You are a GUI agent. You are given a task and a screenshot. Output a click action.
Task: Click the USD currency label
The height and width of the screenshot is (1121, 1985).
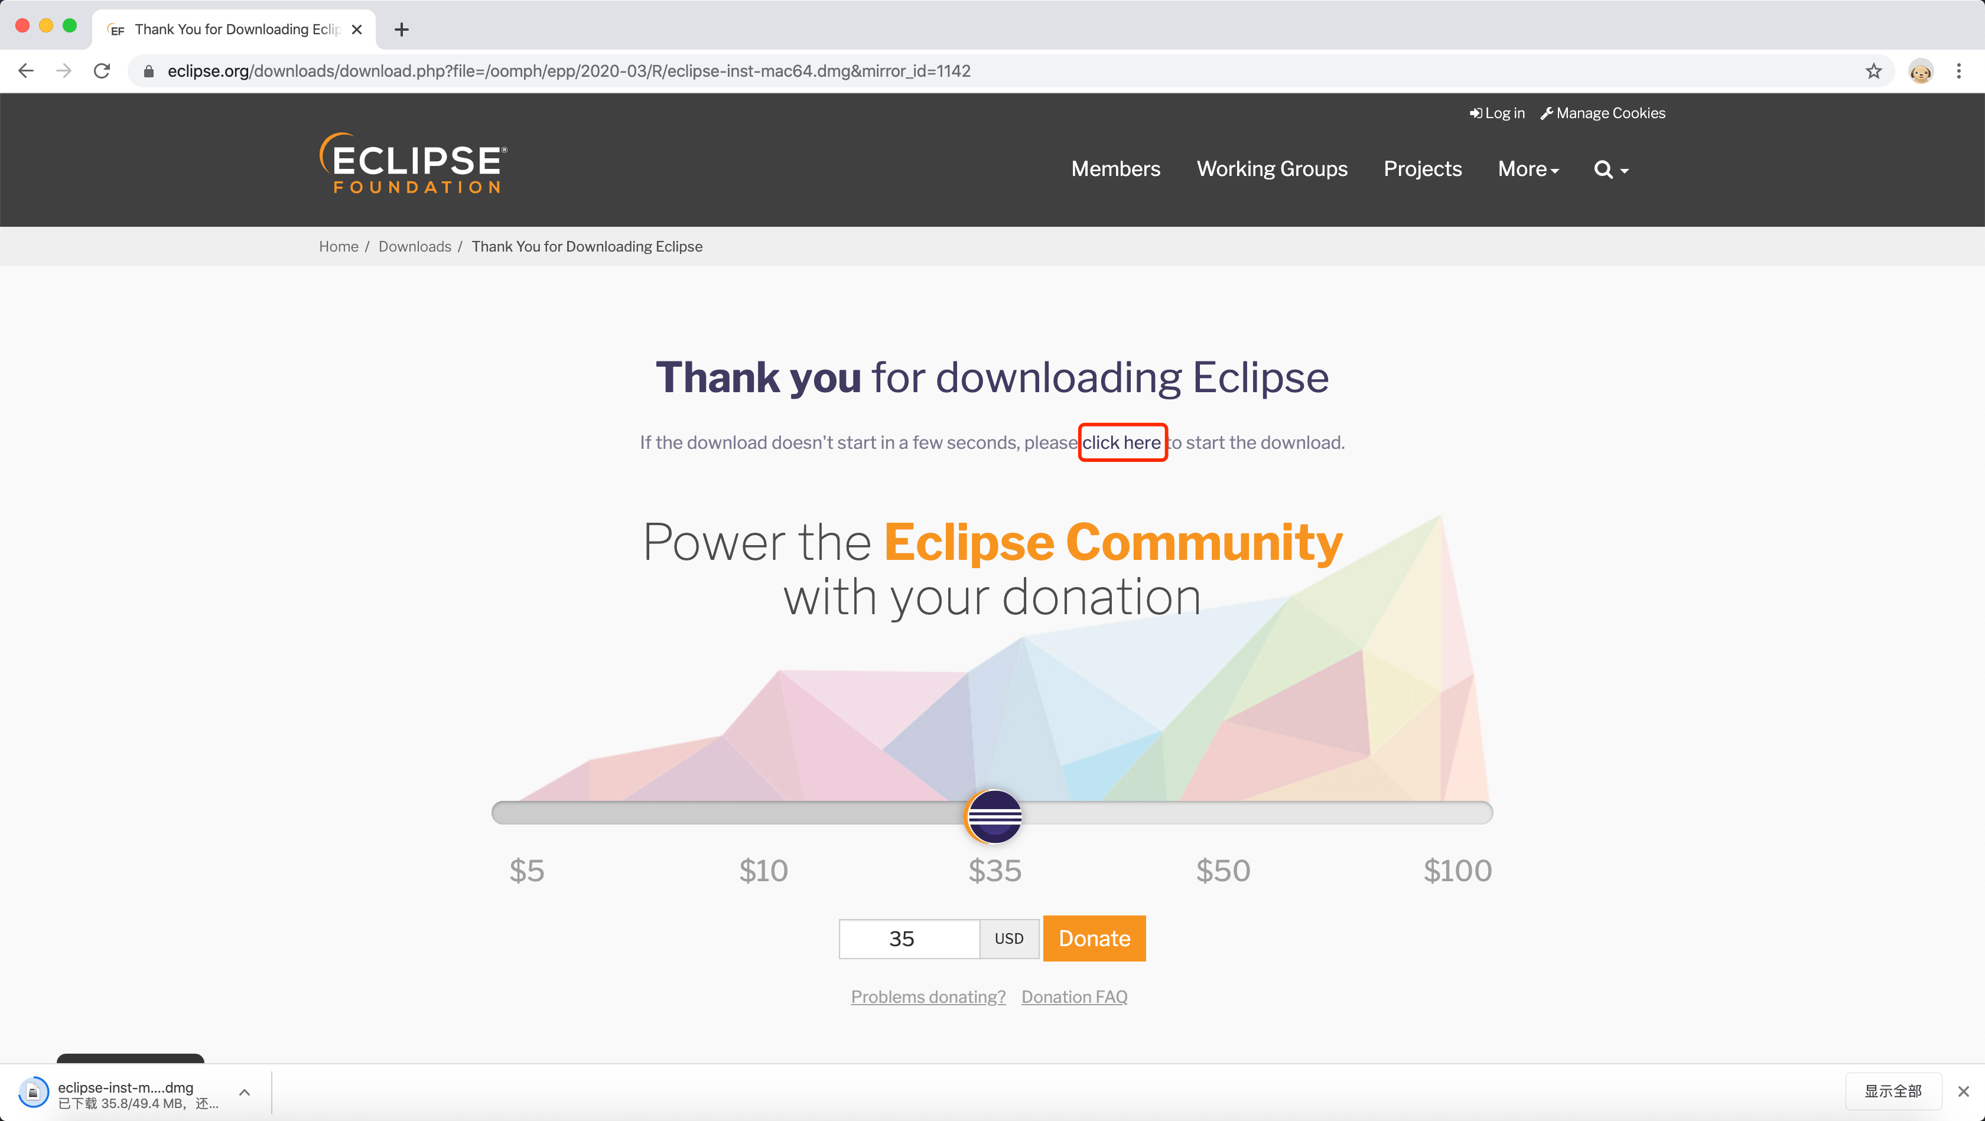pos(1008,938)
